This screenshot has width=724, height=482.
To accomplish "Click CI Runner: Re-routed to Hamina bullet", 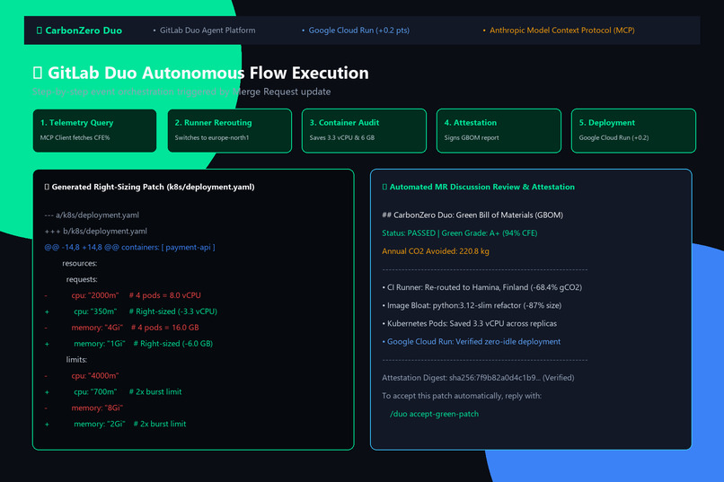I will (x=482, y=287).
